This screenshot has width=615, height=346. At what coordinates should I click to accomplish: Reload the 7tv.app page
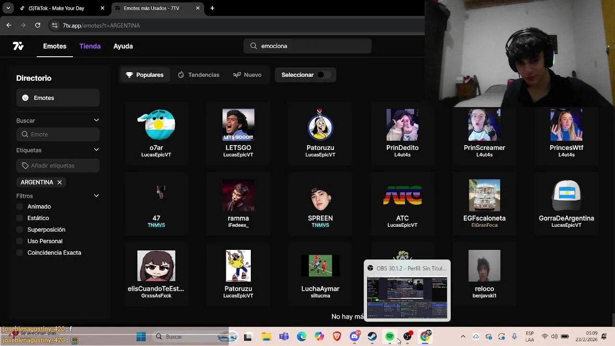click(37, 25)
